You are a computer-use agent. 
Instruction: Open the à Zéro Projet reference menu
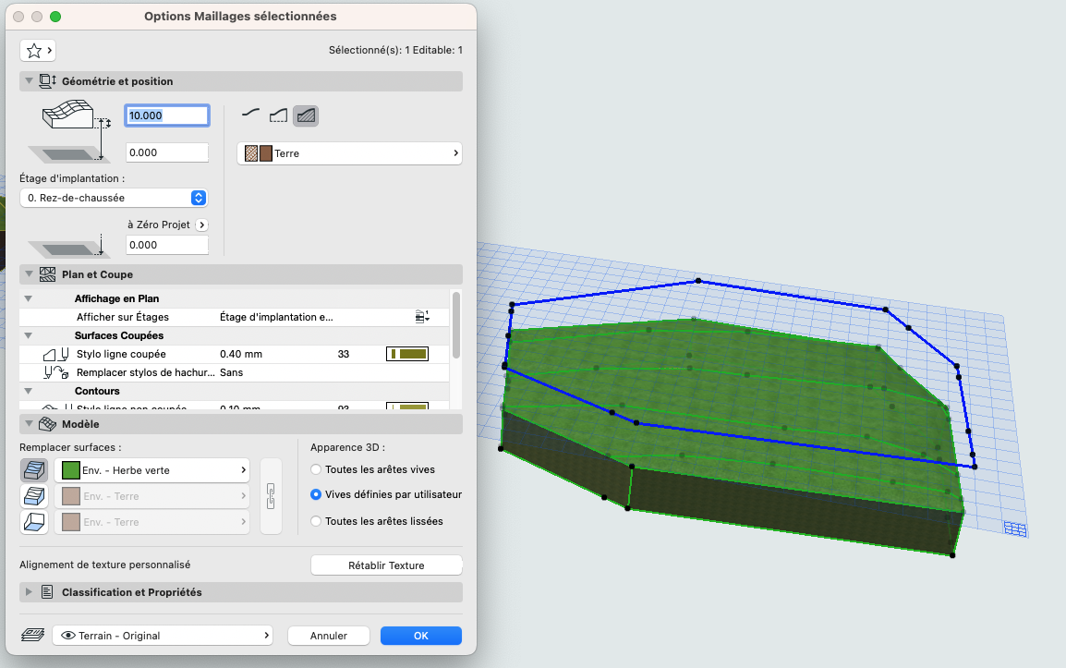tap(201, 225)
